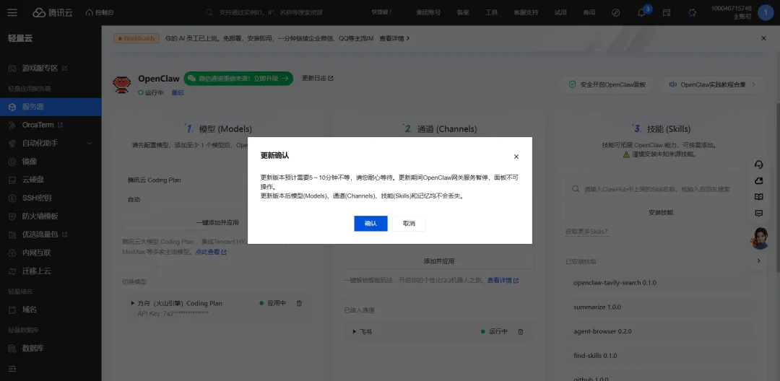Open OrcaTerm from the sidebar
The height and width of the screenshot is (381, 780).
(x=38, y=125)
